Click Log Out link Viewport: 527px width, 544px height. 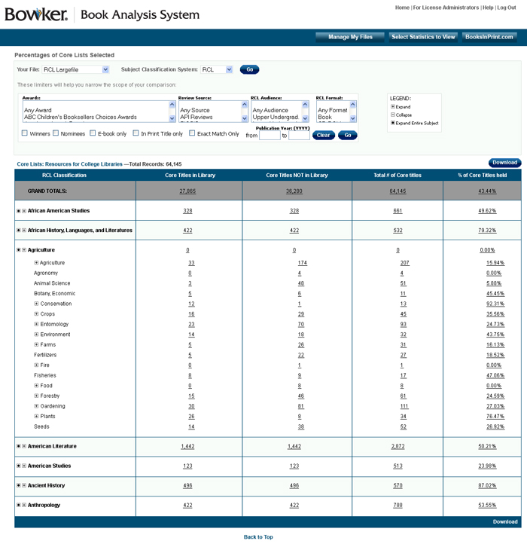[507, 8]
